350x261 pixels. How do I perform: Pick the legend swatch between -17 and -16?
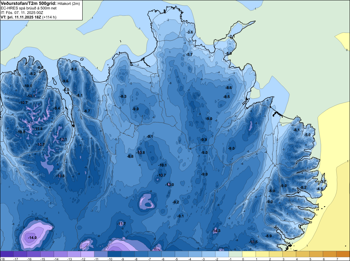(x=20, y=254)
